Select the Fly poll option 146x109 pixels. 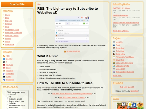coord(8,97)
